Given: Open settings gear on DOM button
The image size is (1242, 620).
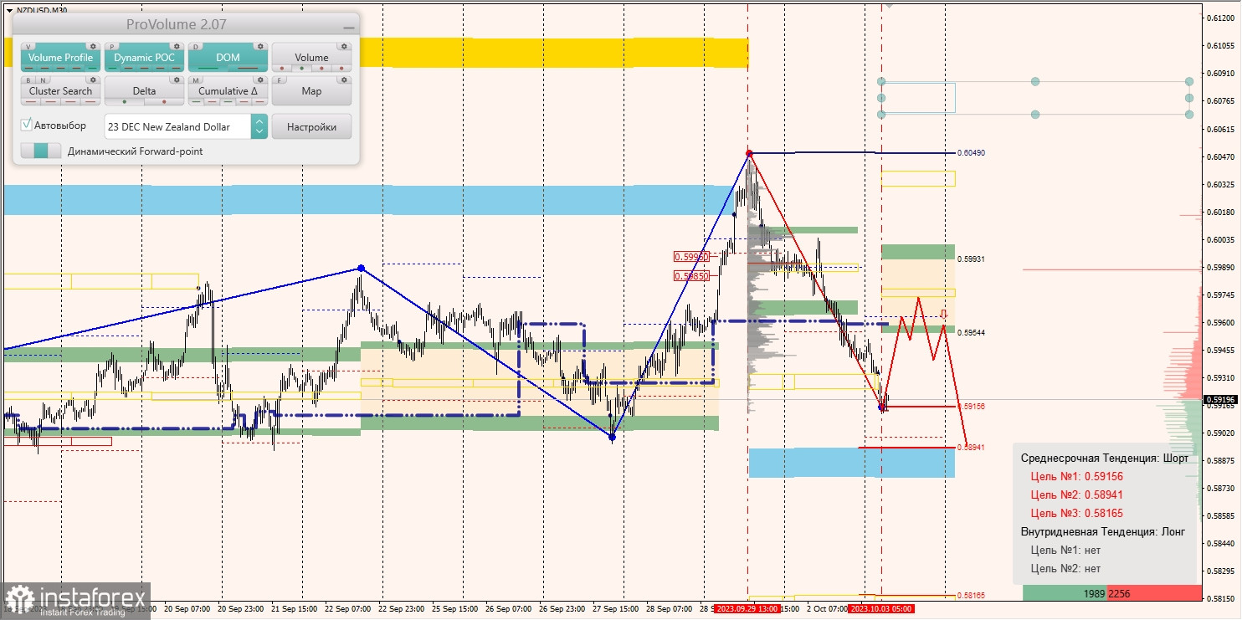Looking at the screenshot, I should click(x=260, y=47).
